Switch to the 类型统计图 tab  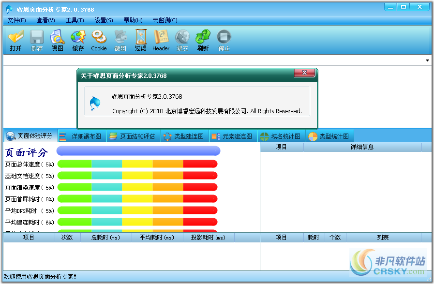click(329, 136)
